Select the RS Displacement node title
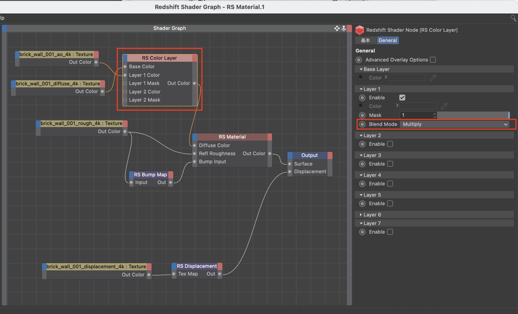This screenshot has height=314, width=518. point(197,266)
